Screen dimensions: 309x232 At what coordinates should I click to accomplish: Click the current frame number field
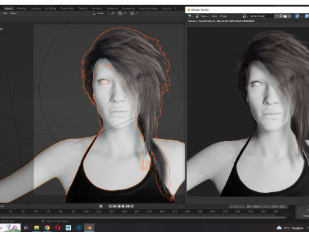[237, 206]
